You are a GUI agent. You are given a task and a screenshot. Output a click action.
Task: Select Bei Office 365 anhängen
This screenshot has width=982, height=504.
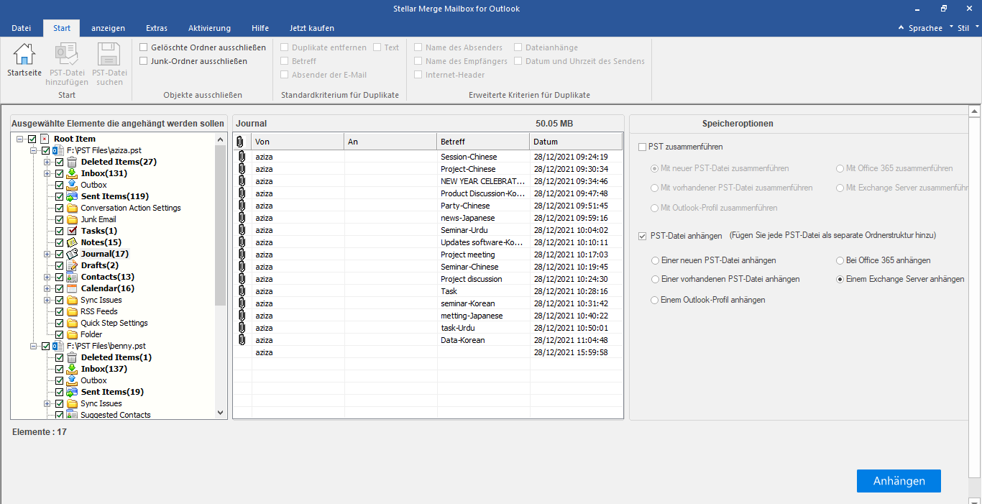coord(840,260)
